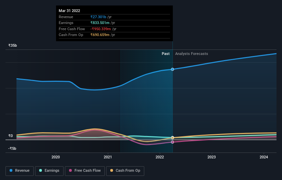Click the 2022 x-axis label

point(160,157)
